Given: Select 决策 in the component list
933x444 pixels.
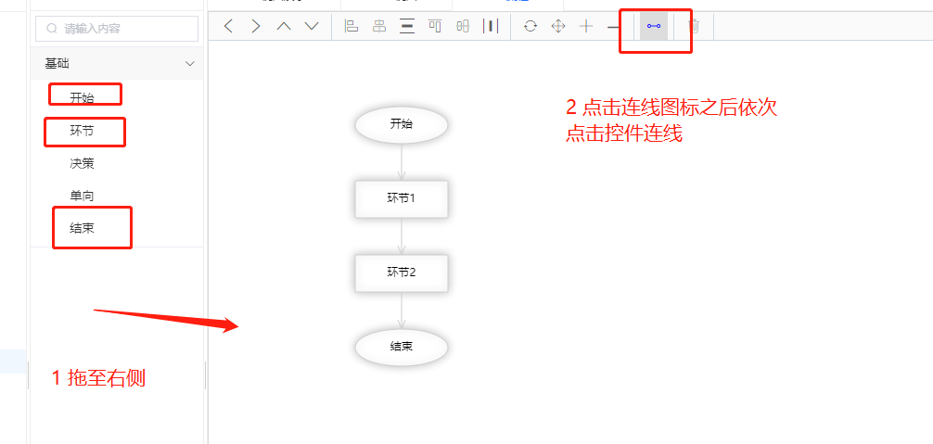Looking at the screenshot, I should tap(82, 163).
